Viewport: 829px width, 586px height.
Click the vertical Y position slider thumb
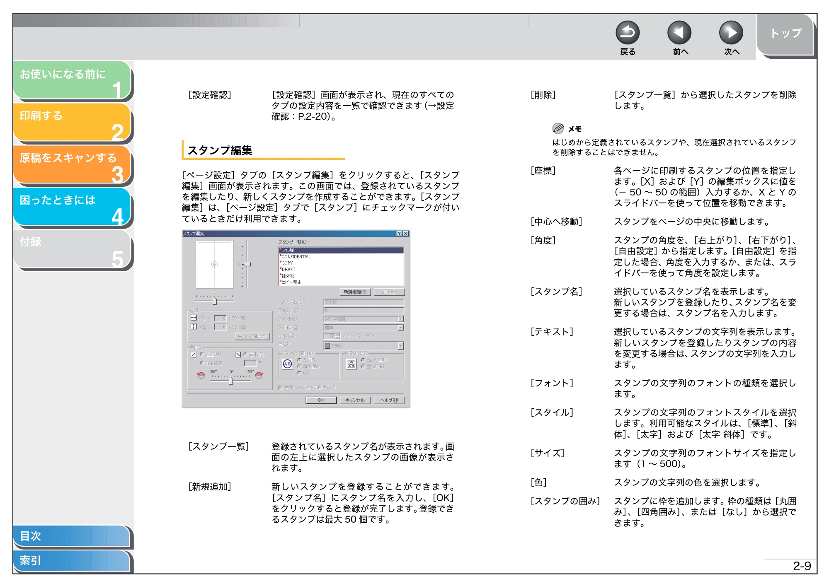pos(247,264)
